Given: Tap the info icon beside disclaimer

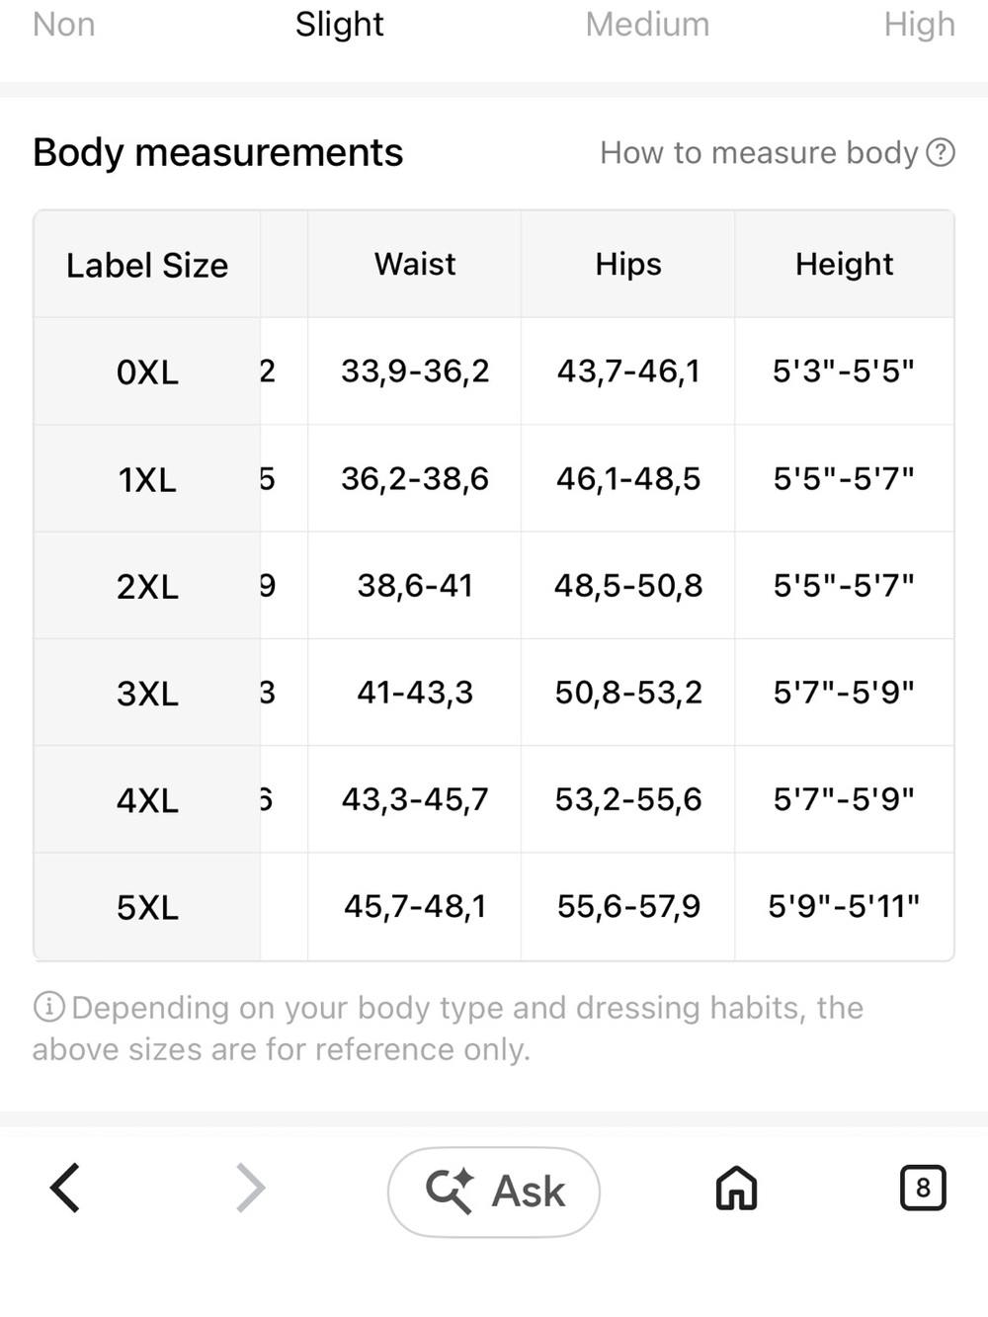Looking at the screenshot, I should click(49, 1007).
